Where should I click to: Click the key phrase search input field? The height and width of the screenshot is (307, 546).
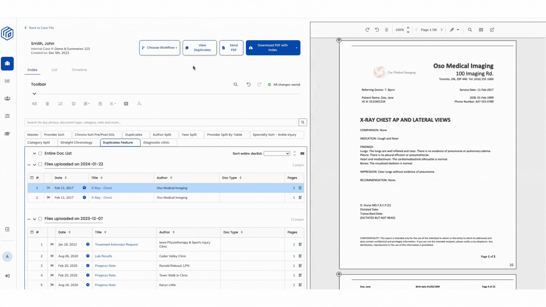[161, 123]
